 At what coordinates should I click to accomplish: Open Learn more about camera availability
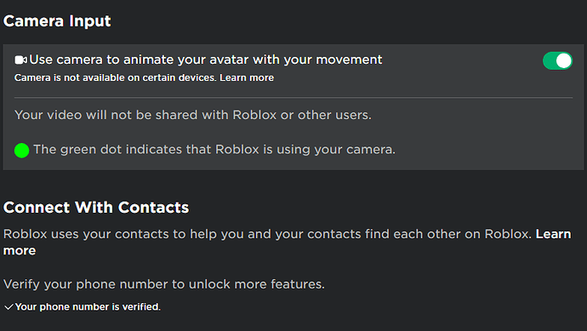pyautogui.click(x=247, y=77)
